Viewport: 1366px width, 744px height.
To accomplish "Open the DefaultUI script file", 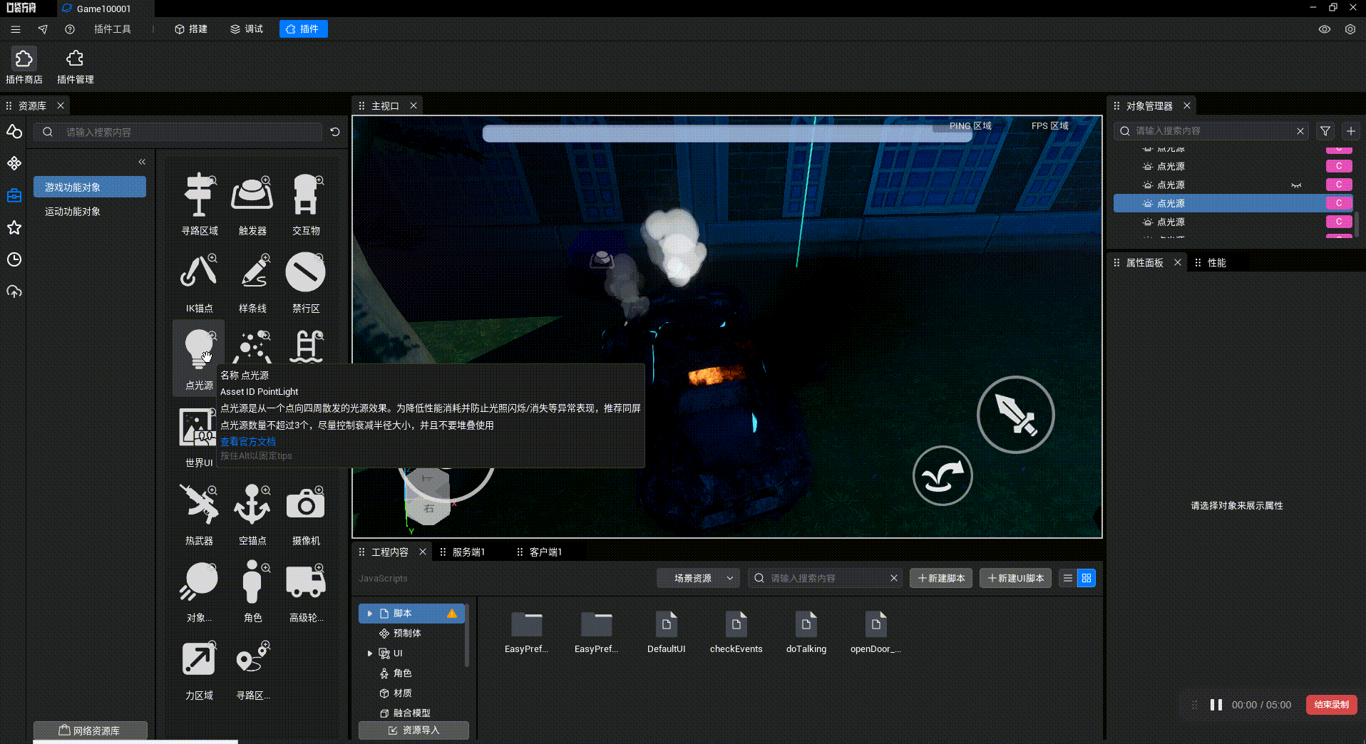I will point(666,632).
